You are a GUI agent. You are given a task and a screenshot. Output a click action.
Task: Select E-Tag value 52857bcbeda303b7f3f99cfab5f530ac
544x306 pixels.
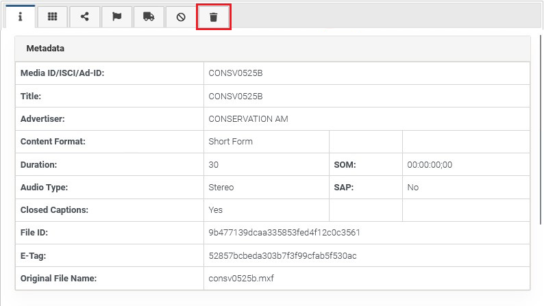[x=282, y=256]
